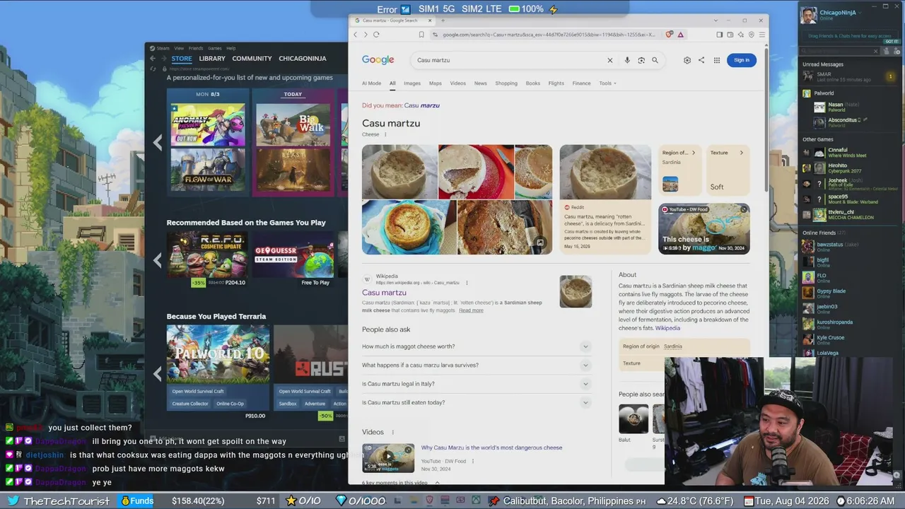Open ChicagoNinjA status dropdown arrow
This screenshot has height=509, width=905.
pos(860,13)
